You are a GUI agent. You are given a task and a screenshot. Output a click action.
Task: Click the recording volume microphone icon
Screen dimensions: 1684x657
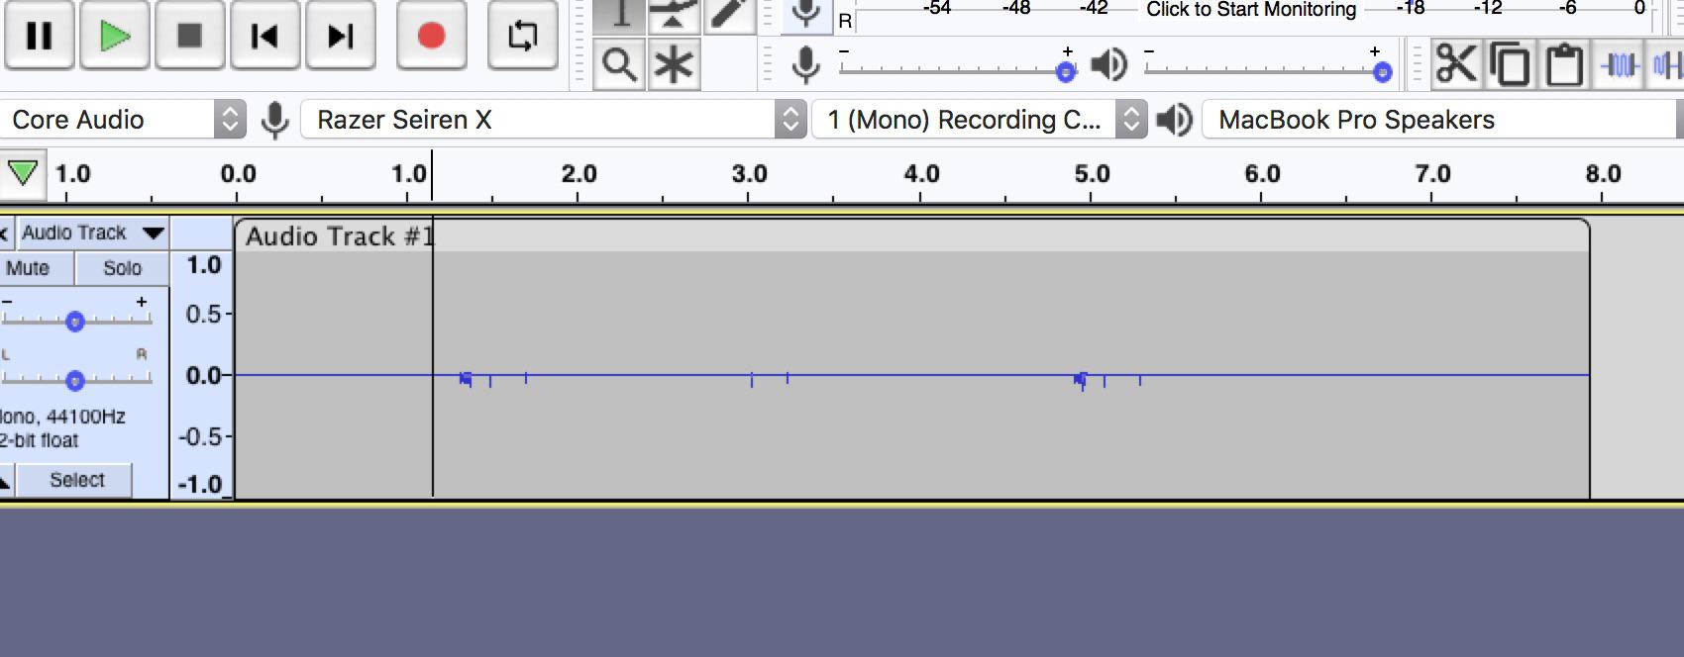(806, 65)
